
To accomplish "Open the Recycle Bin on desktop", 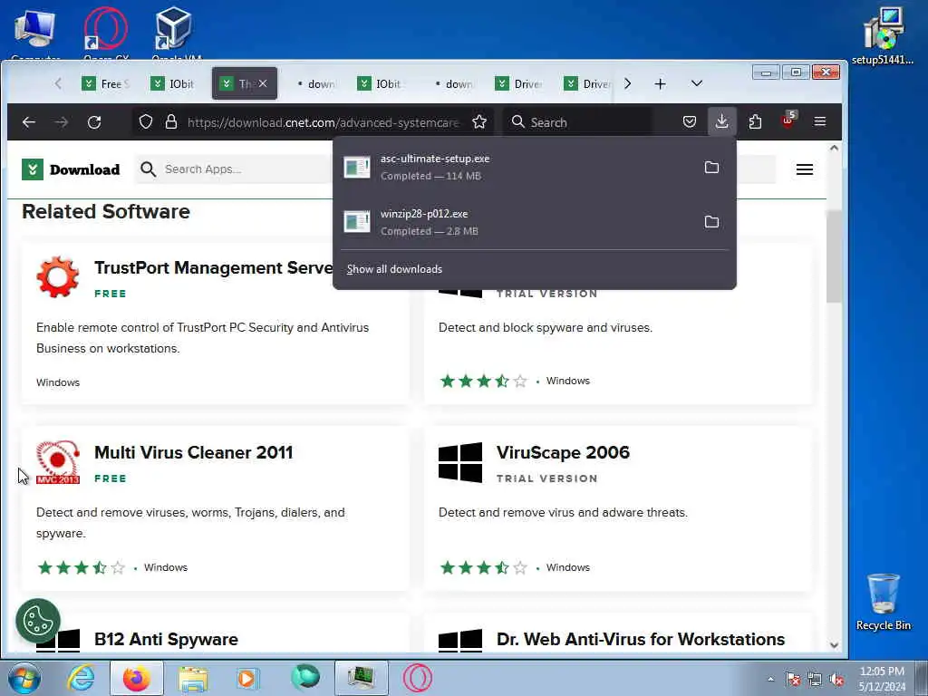I will point(883,602).
